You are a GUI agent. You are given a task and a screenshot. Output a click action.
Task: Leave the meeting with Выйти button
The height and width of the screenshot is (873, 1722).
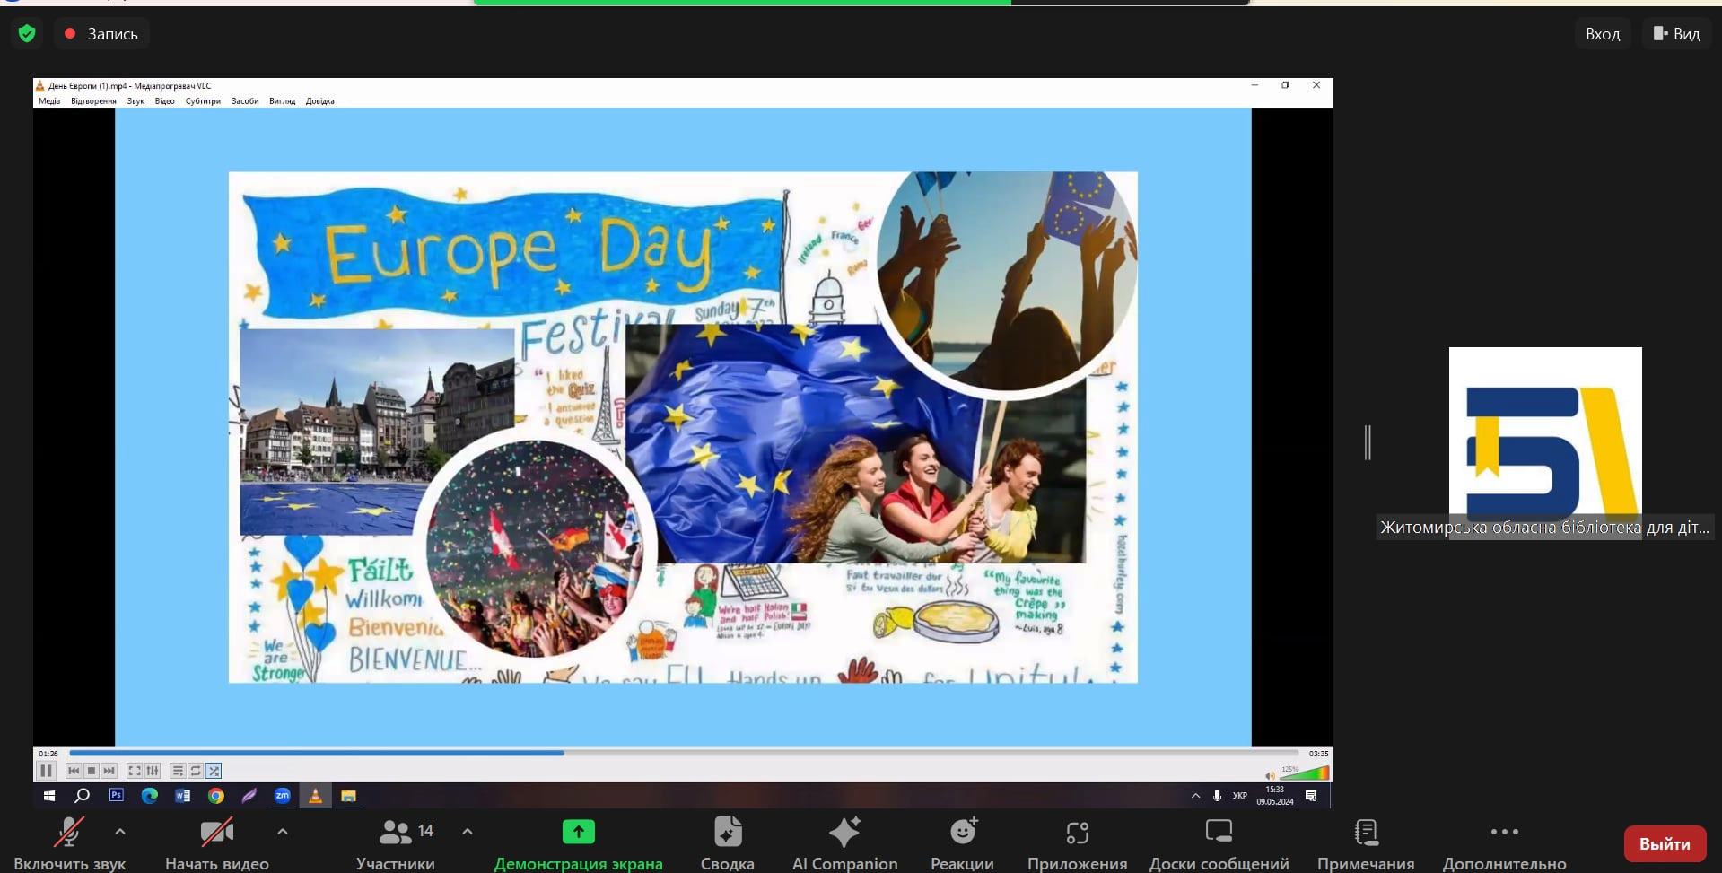pos(1665,843)
